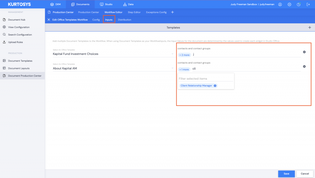Image resolution: width=315 pixels, height=178 pixels.
Task: Click the Document Hub sidebar icon
Action: click(x=4, y=20)
